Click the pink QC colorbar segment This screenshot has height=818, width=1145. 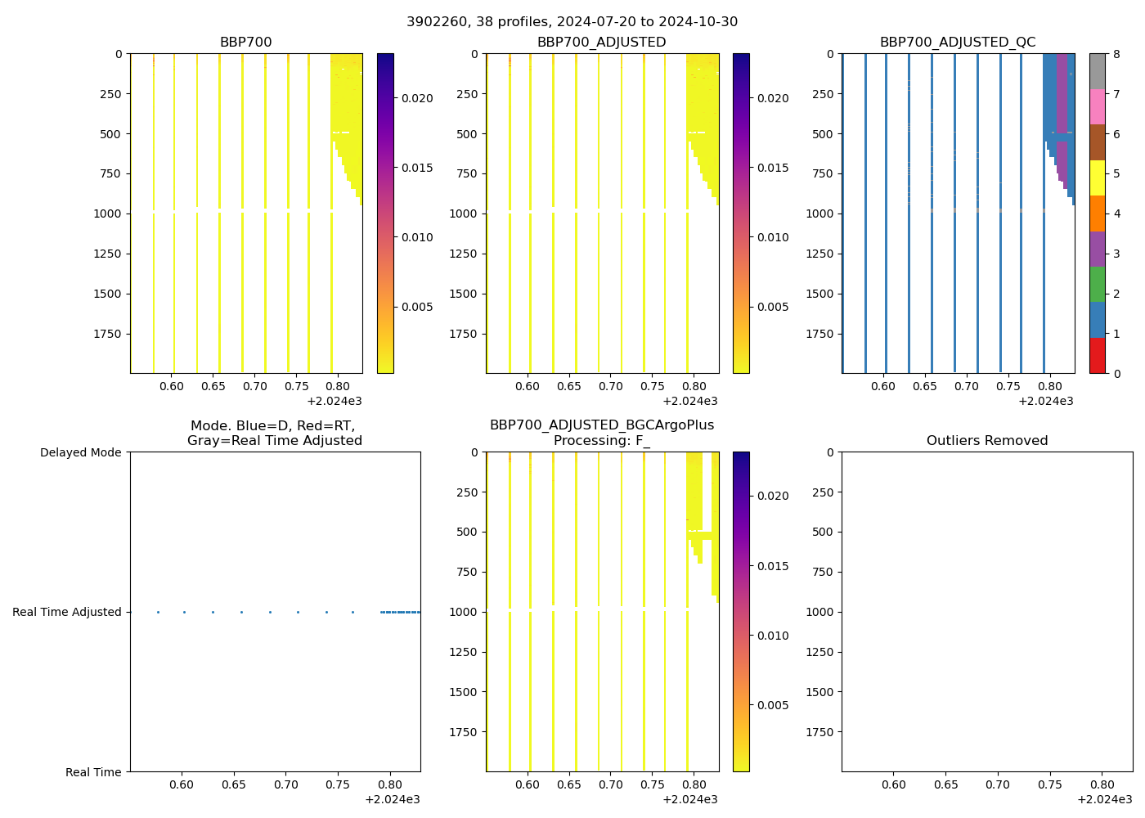1097,107
